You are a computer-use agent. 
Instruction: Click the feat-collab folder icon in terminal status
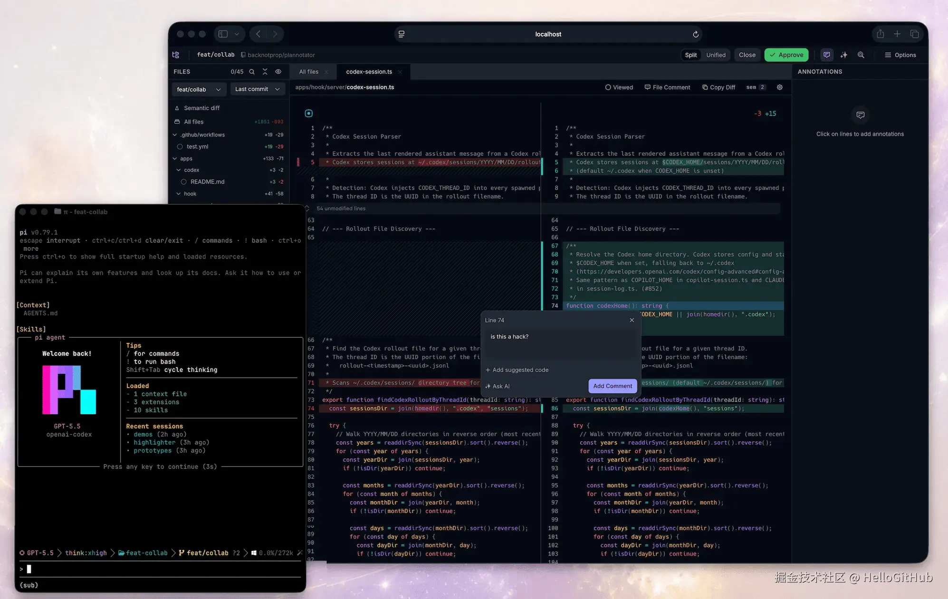tap(121, 553)
